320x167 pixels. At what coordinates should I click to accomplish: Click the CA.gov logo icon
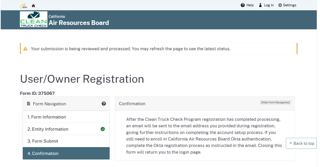pos(23,5)
